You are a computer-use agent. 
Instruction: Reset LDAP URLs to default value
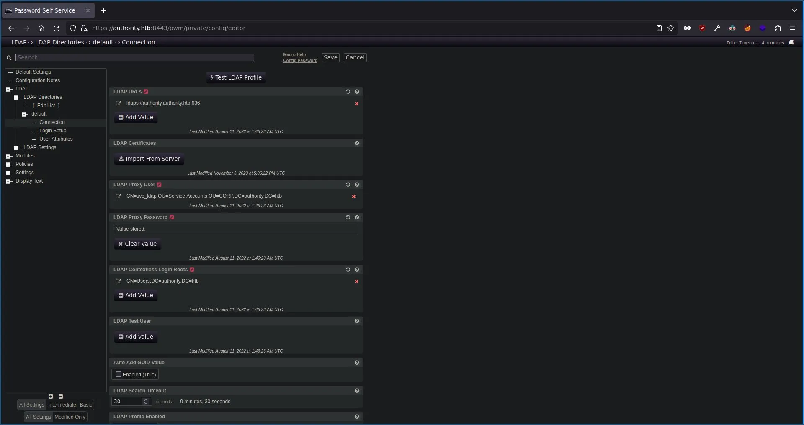[x=348, y=92]
